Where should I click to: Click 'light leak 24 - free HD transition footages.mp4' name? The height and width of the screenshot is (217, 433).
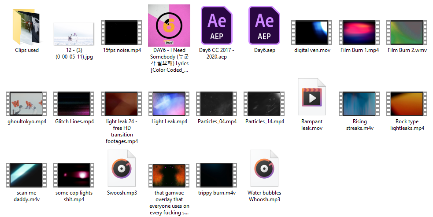122,132
